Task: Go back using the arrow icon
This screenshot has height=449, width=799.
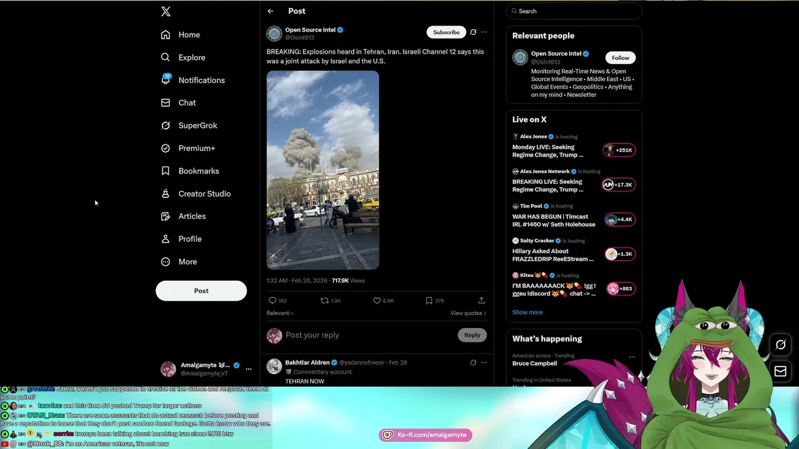Action: pos(270,11)
